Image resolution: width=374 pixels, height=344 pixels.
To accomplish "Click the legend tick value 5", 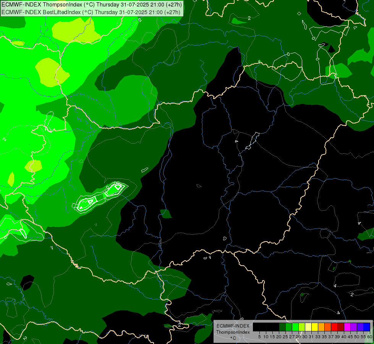I will click(x=259, y=337).
